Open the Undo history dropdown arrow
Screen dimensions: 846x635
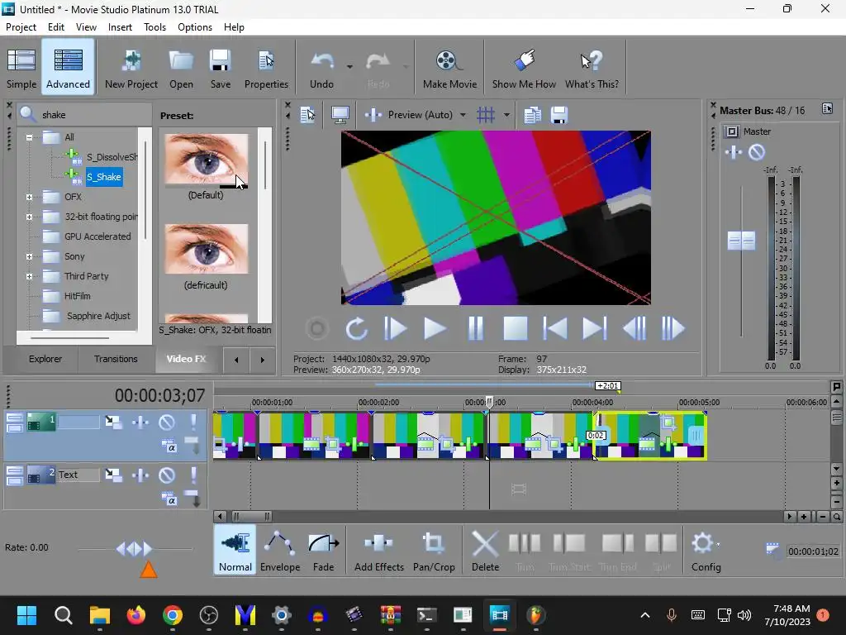pos(349,67)
